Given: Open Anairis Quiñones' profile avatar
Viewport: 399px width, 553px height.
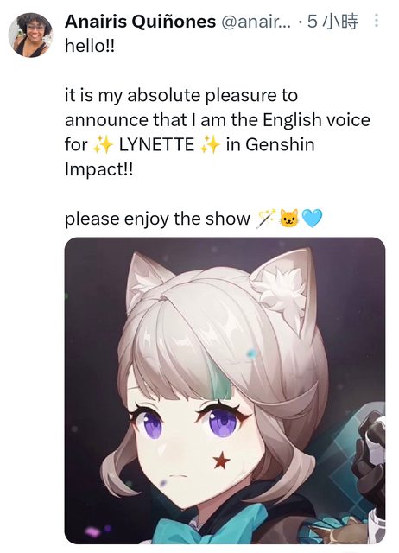Looking at the screenshot, I should click(x=31, y=35).
